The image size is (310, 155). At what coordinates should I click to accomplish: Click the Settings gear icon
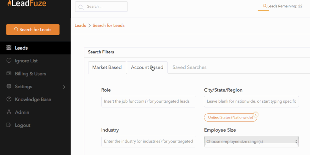9,86
